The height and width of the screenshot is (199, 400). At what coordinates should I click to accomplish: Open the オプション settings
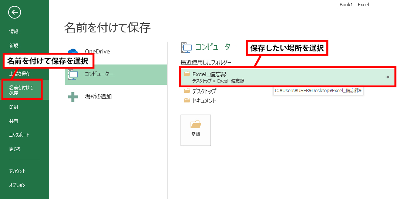click(x=17, y=185)
